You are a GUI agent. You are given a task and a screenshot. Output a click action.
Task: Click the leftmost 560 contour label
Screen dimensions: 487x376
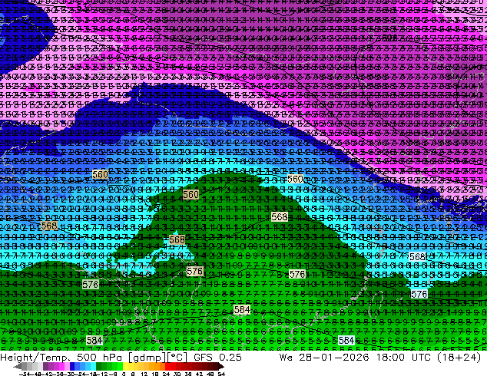(x=100, y=175)
